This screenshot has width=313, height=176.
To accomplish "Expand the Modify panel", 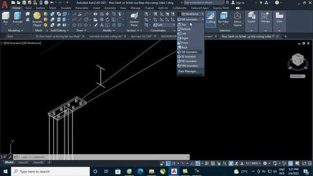I will point(109,30).
